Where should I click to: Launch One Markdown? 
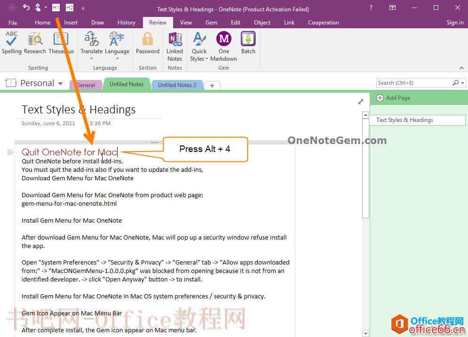[223, 46]
